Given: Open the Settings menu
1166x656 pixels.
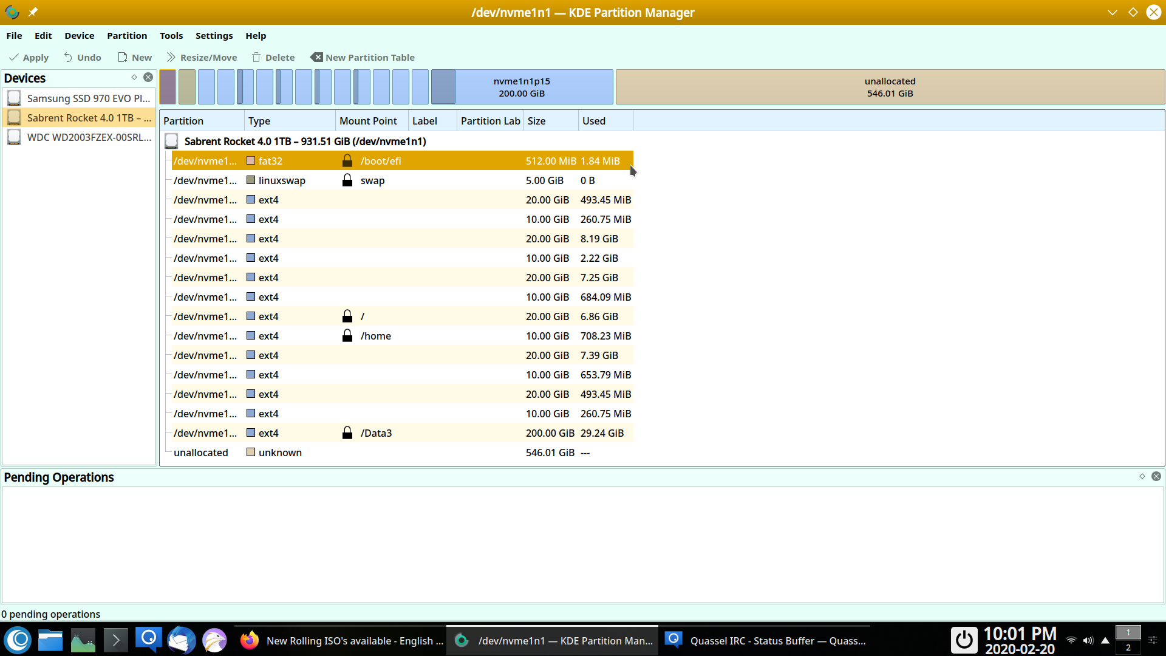Looking at the screenshot, I should click(214, 36).
